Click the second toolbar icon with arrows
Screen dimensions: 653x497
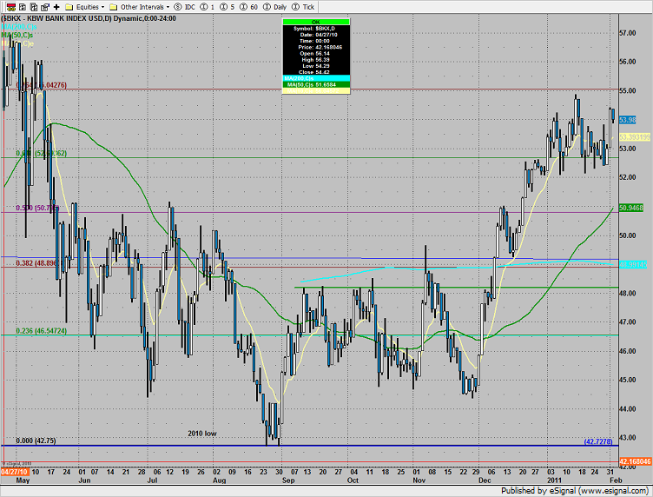coord(23,7)
